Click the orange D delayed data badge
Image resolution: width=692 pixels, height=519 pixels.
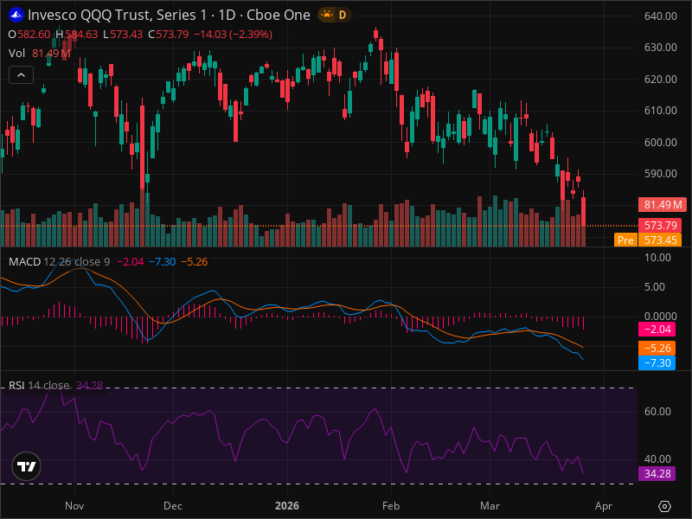coord(343,15)
